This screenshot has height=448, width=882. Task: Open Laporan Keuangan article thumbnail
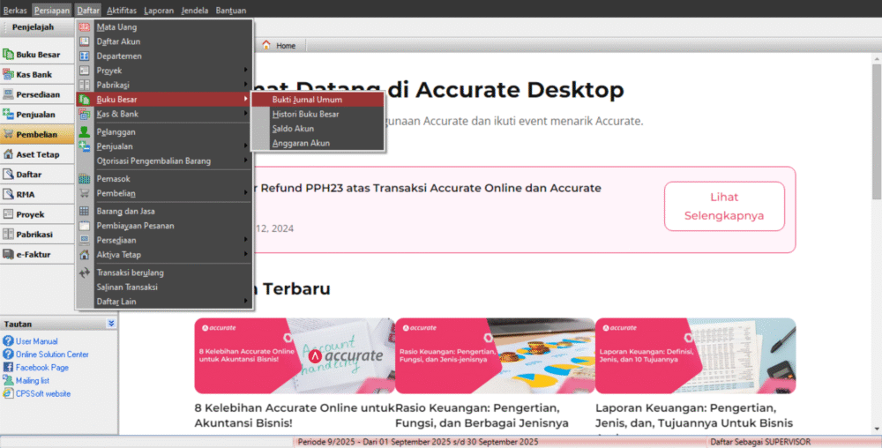coord(695,355)
